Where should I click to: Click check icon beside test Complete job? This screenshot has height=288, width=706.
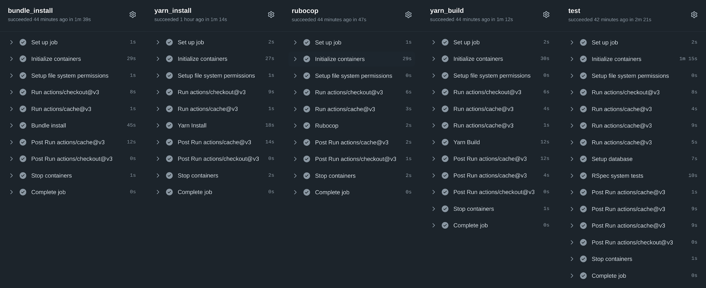583,276
